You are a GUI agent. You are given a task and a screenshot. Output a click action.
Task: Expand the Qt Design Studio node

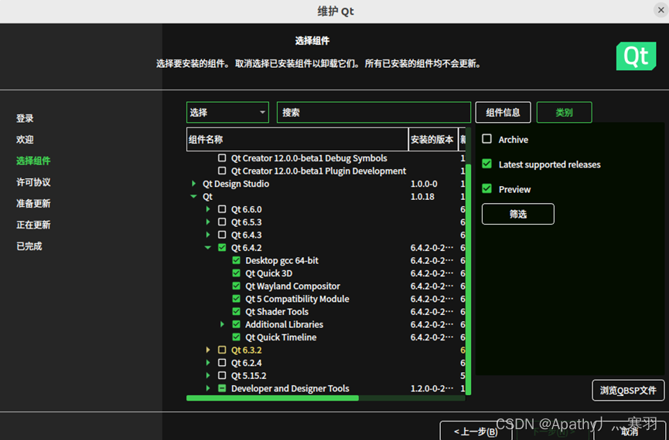pos(193,184)
